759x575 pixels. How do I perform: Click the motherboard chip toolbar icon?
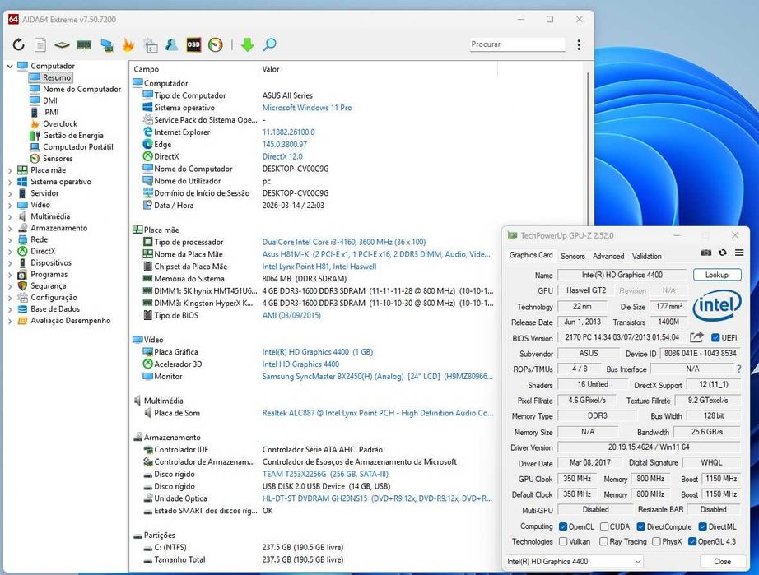pos(62,45)
